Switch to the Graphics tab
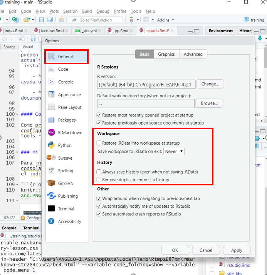This screenshot has width=267, height=275. coord(166,54)
